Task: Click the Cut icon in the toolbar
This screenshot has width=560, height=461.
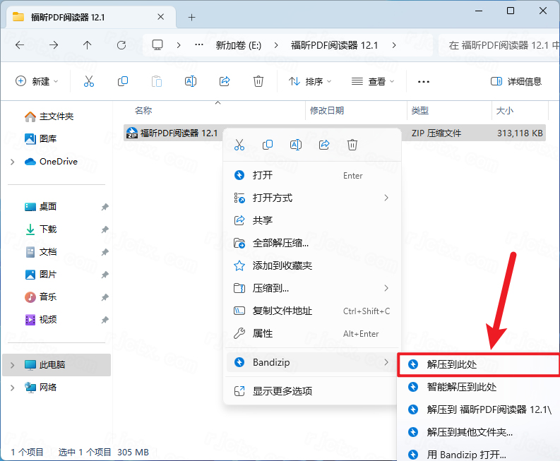Action: (88, 81)
